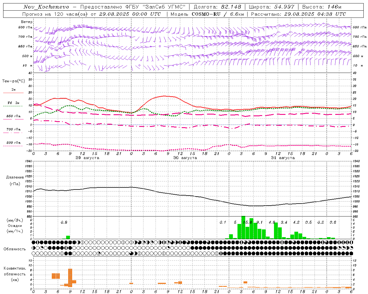Screen dimensions: 368x294
Task: Click the tallest green precipitation bar
Action: click(243, 227)
